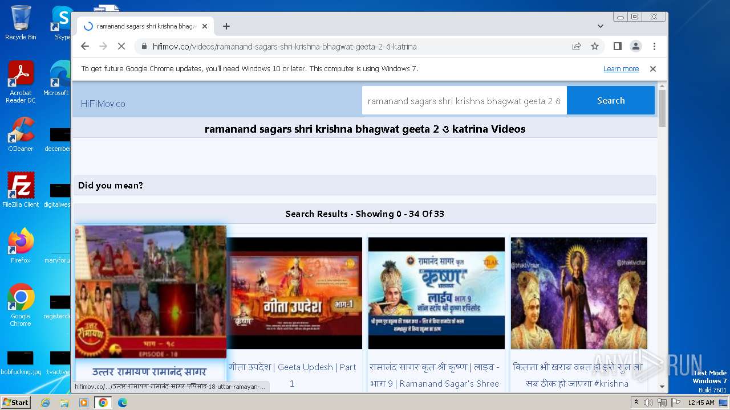Click the scrollbar down arrow
730x410 pixels.
(x=662, y=387)
